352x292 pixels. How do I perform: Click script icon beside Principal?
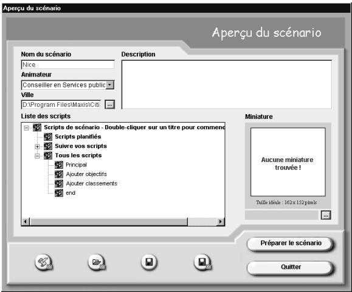coord(59,165)
